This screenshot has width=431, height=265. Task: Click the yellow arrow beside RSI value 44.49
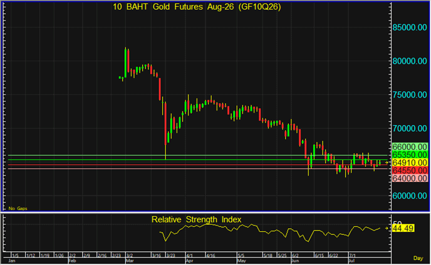(x=387, y=228)
